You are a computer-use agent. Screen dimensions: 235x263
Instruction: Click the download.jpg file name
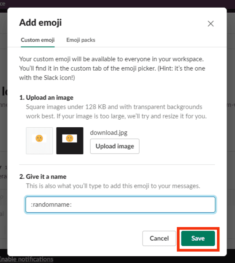[108, 133]
